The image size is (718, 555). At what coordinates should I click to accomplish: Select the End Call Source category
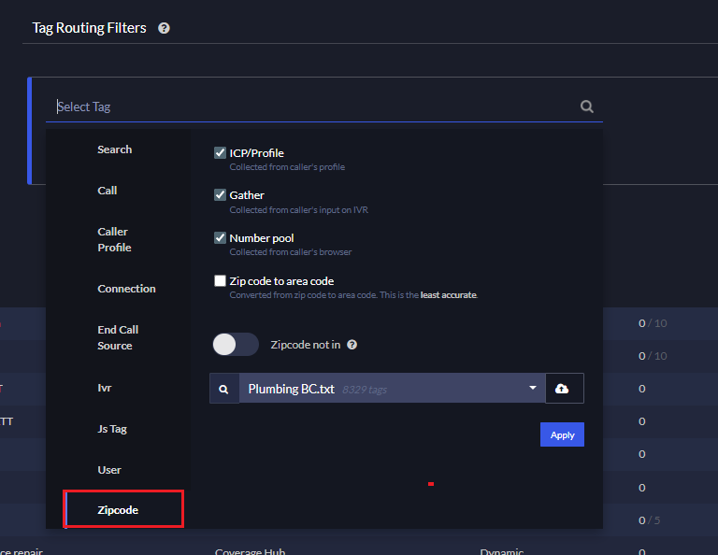[118, 337]
